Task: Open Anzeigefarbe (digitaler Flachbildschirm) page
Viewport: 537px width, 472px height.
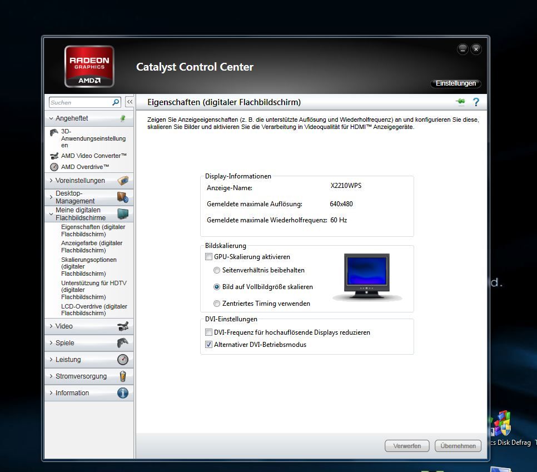Action: click(92, 247)
